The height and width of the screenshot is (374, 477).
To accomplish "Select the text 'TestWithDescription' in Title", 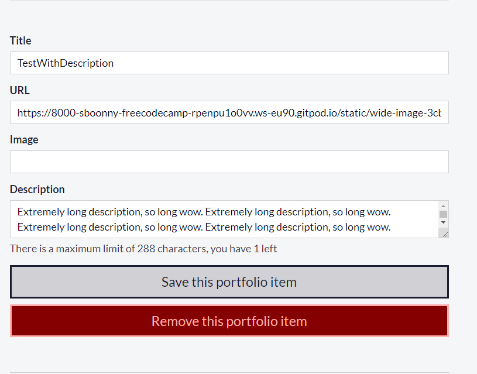I will (65, 63).
